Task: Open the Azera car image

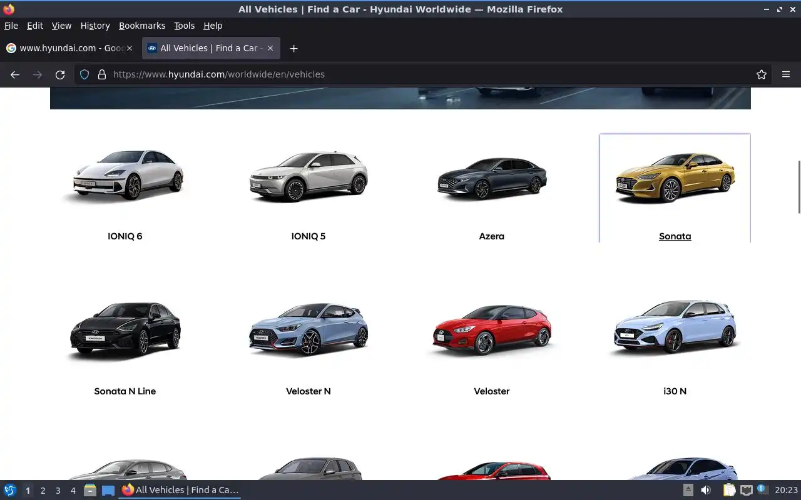Action: [x=492, y=177]
